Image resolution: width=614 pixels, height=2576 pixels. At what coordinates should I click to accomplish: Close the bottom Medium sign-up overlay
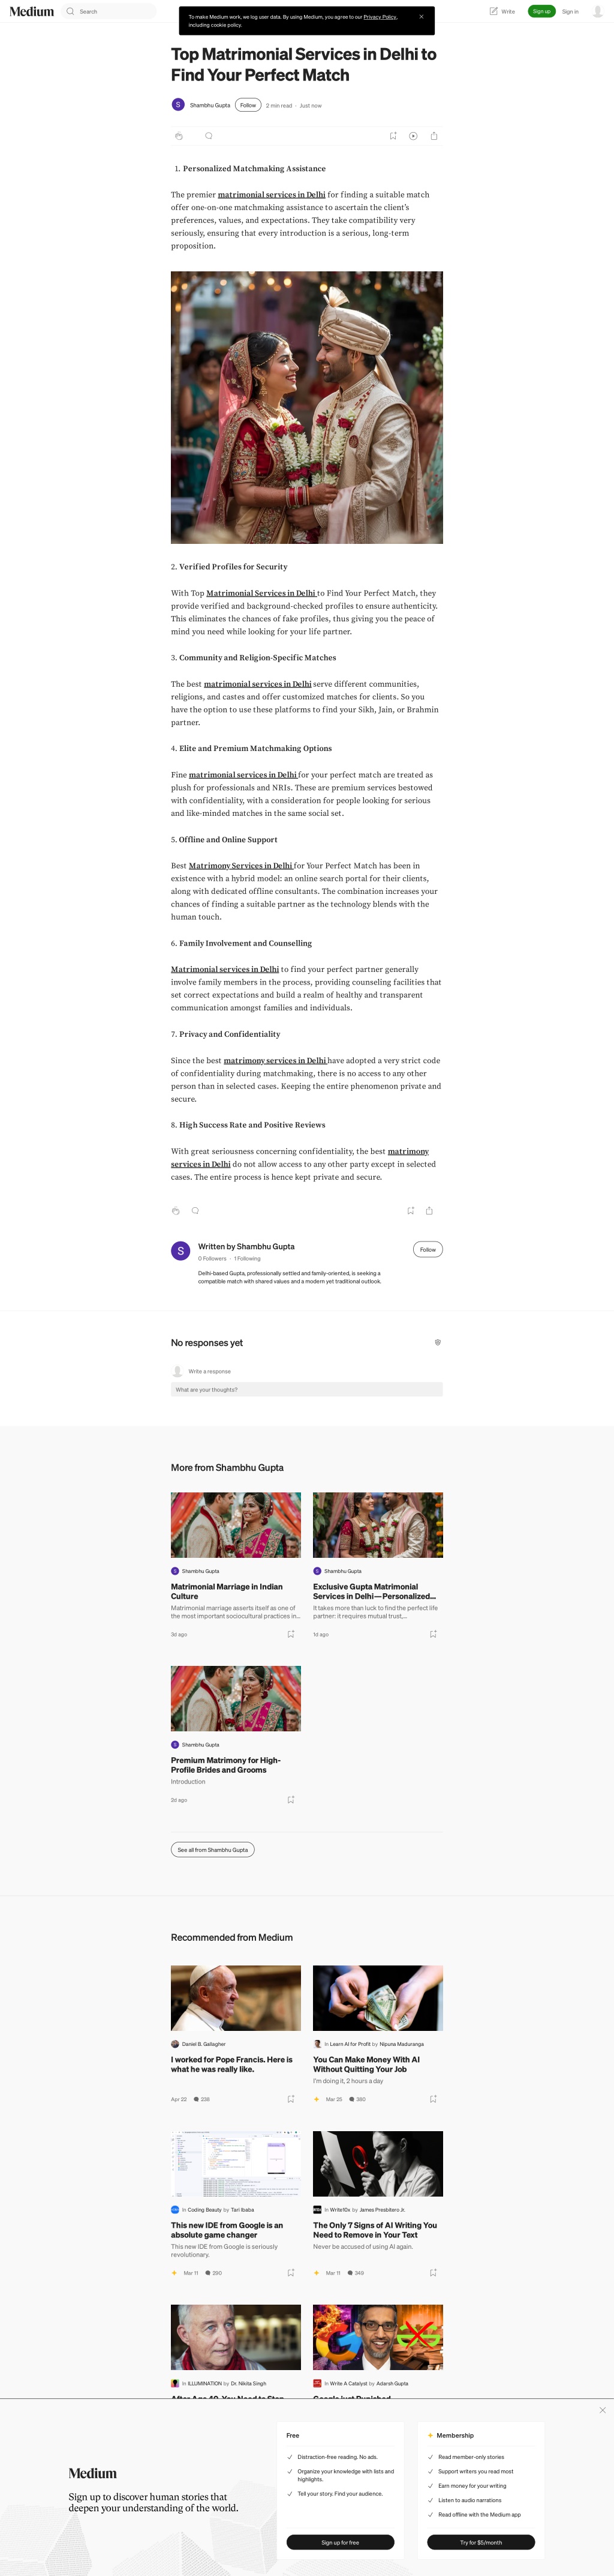(x=602, y=2410)
